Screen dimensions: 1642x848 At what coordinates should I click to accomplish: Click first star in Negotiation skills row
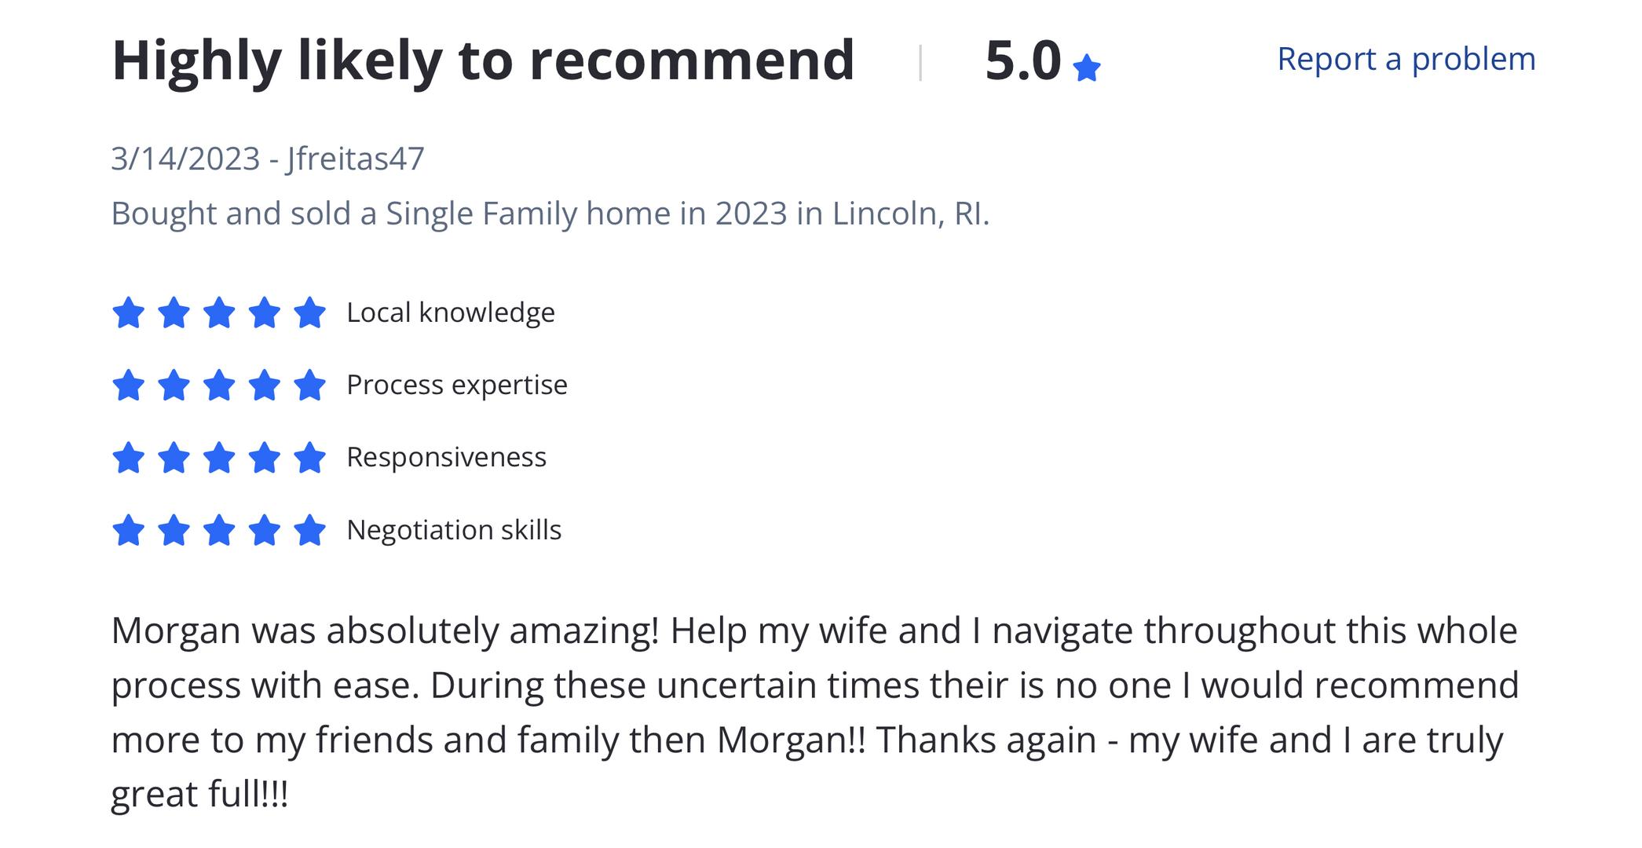[x=128, y=530]
